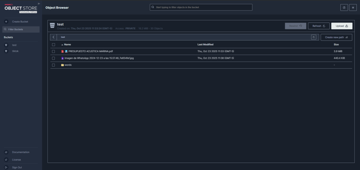Open the help icon in the header
The width and height of the screenshot is (360, 170).
click(x=344, y=7)
